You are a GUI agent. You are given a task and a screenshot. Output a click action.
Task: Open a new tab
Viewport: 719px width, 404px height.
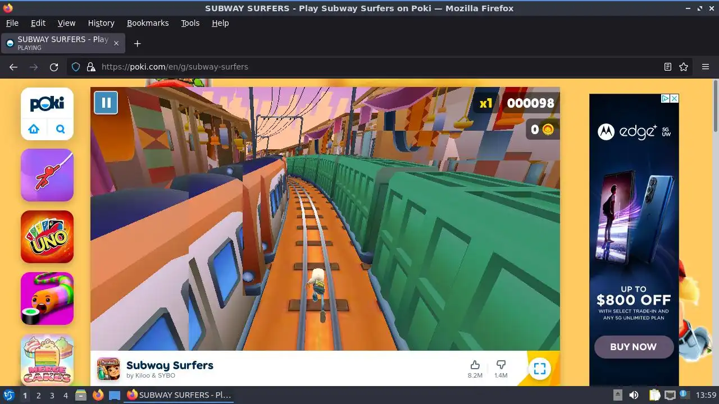(137, 43)
